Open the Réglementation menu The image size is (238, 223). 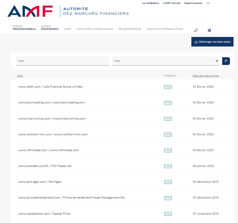click(x=130, y=29)
